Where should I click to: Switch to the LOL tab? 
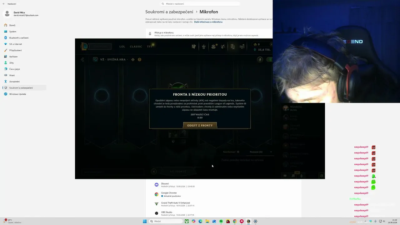[122, 47]
